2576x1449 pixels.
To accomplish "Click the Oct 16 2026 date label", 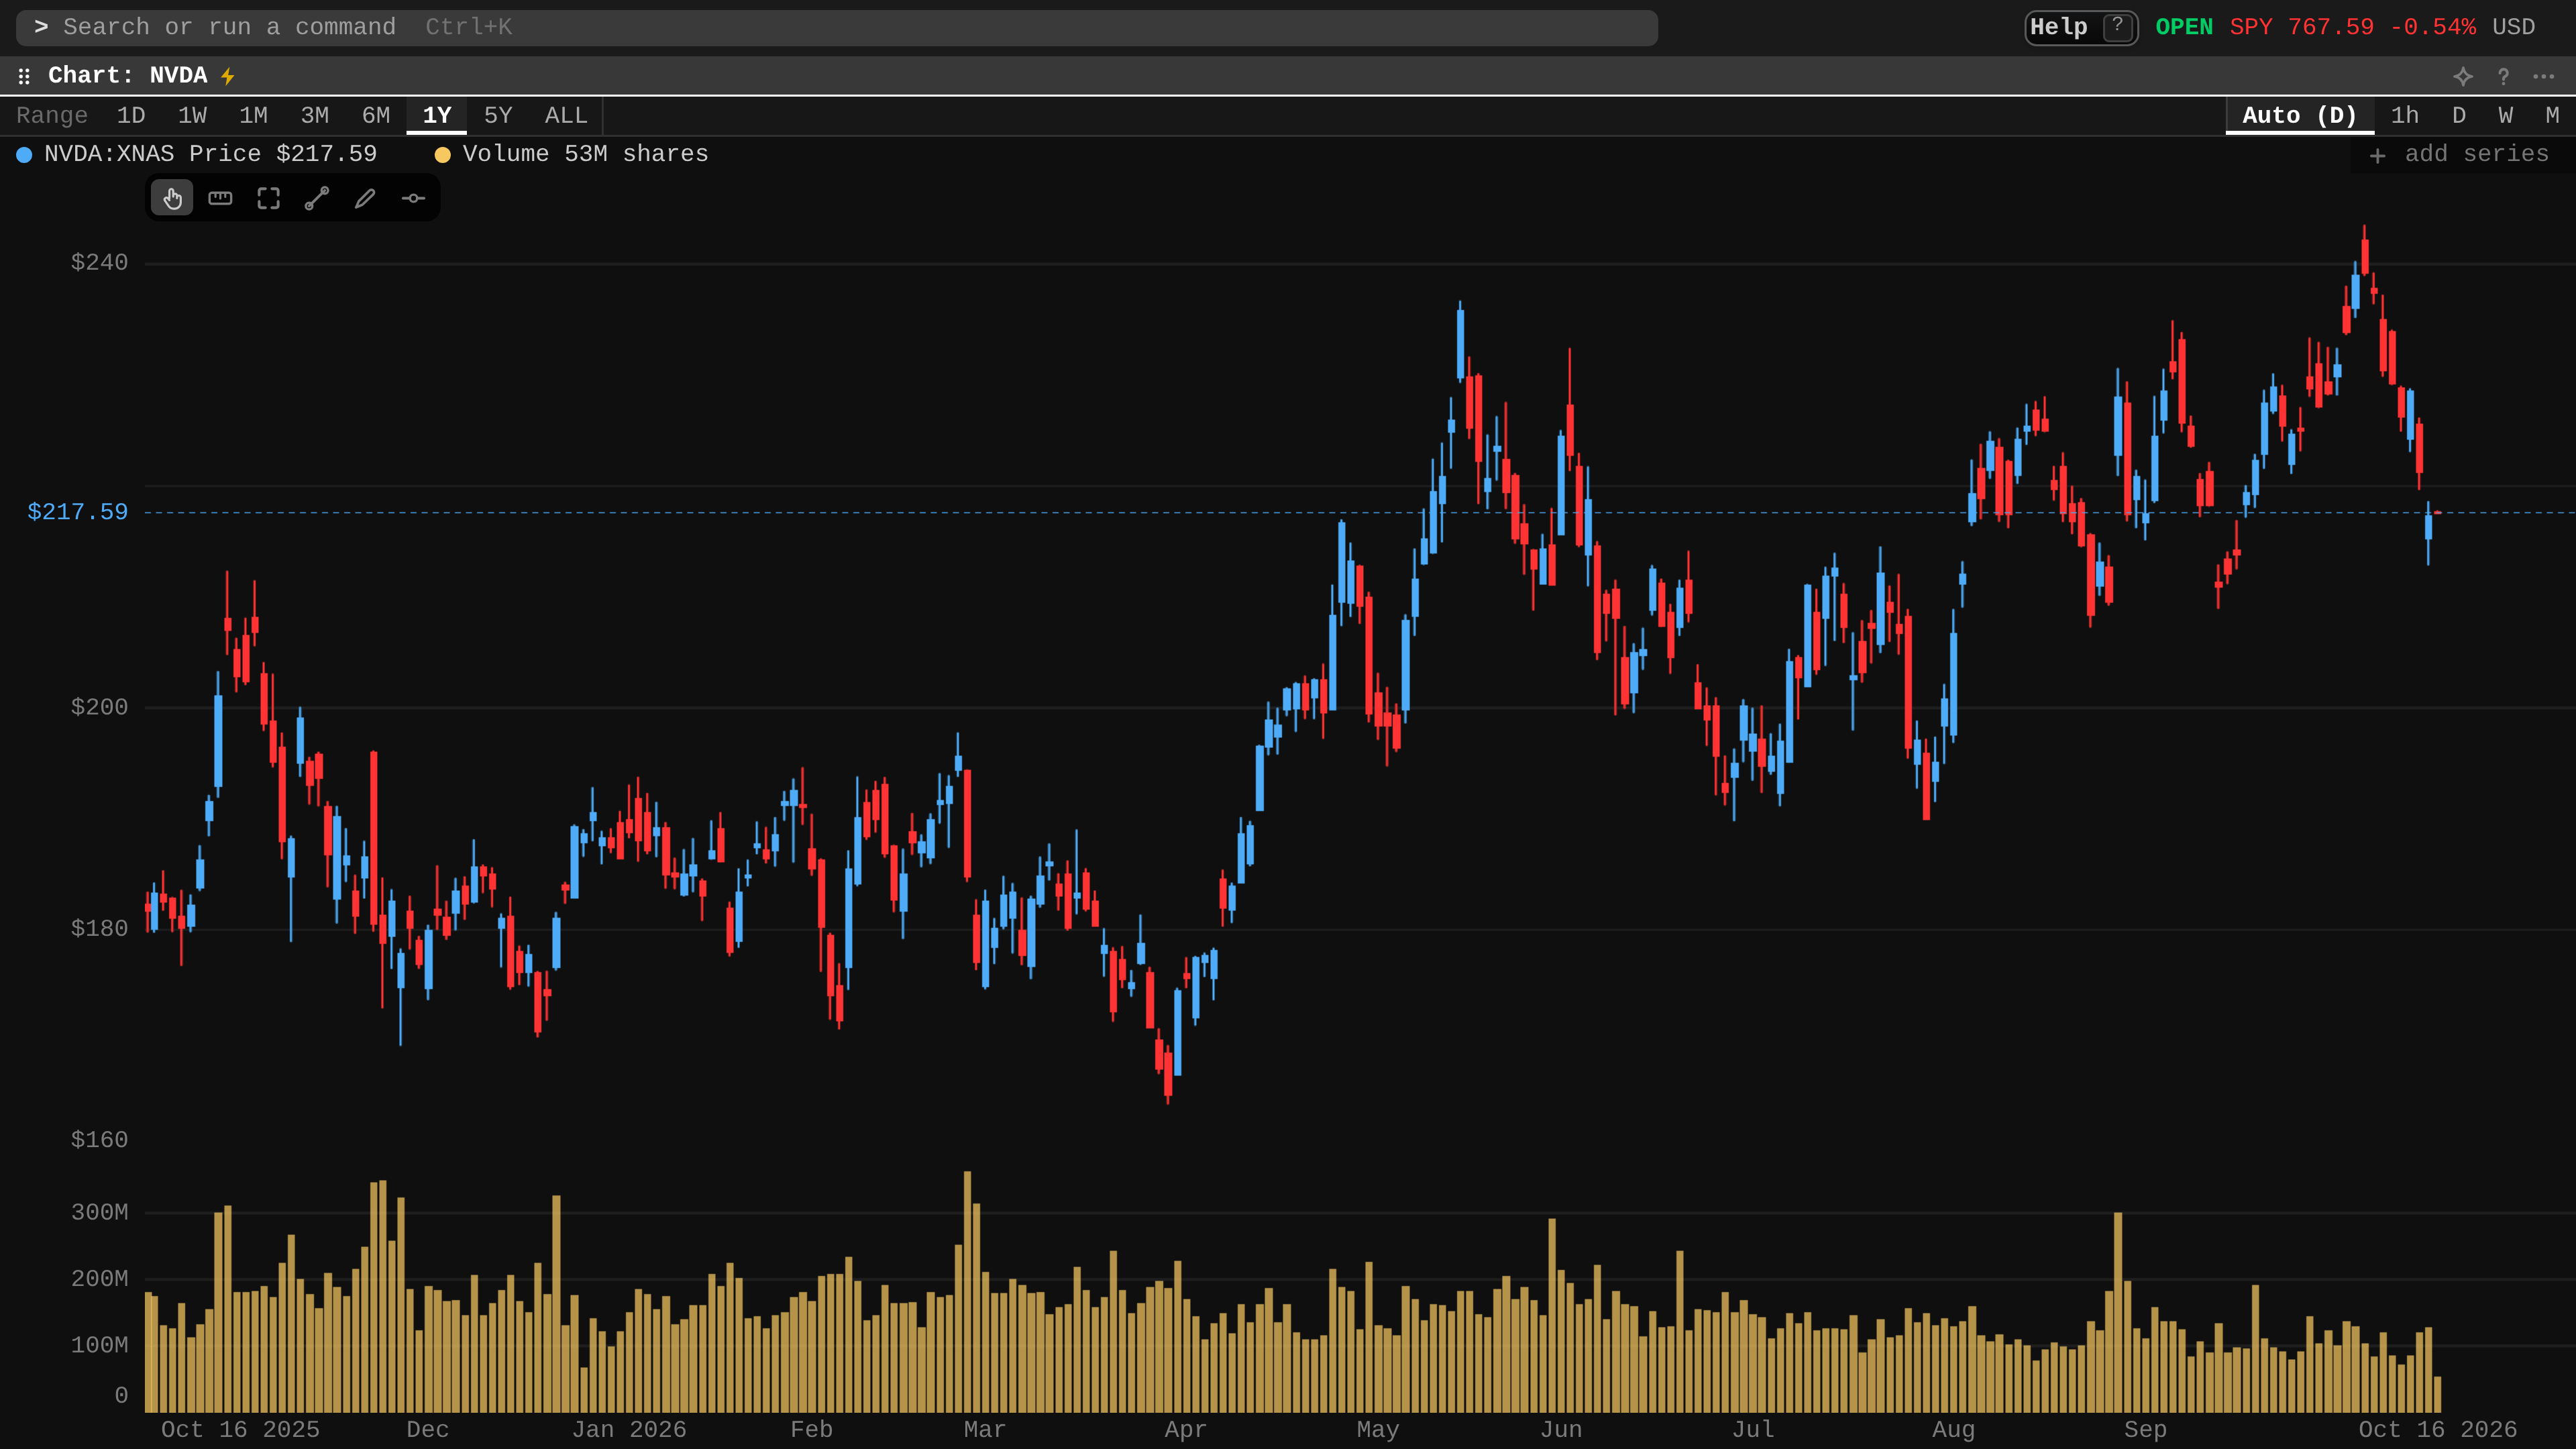I will [2438, 1430].
